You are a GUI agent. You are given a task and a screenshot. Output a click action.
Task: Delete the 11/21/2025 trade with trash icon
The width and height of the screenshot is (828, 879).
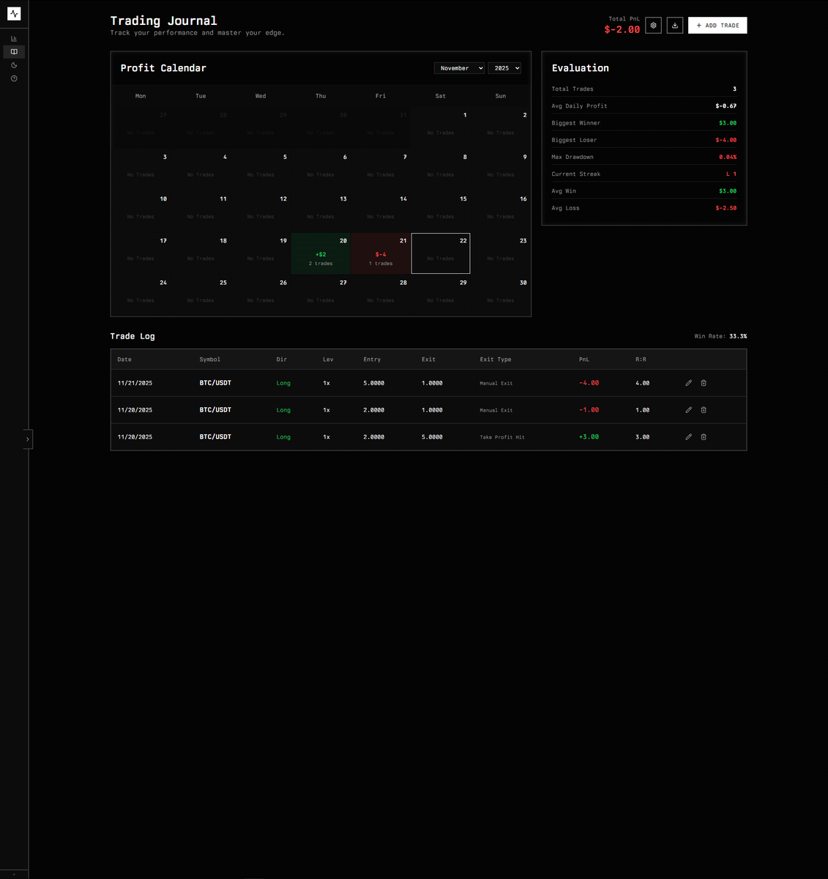point(704,383)
